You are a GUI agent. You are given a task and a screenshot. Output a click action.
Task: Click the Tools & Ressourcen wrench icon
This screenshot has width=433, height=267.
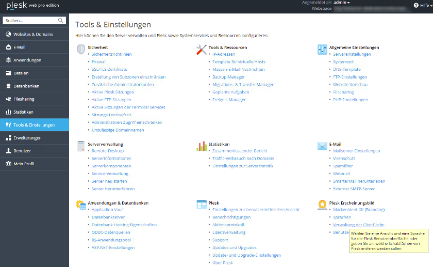(x=202, y=50)
